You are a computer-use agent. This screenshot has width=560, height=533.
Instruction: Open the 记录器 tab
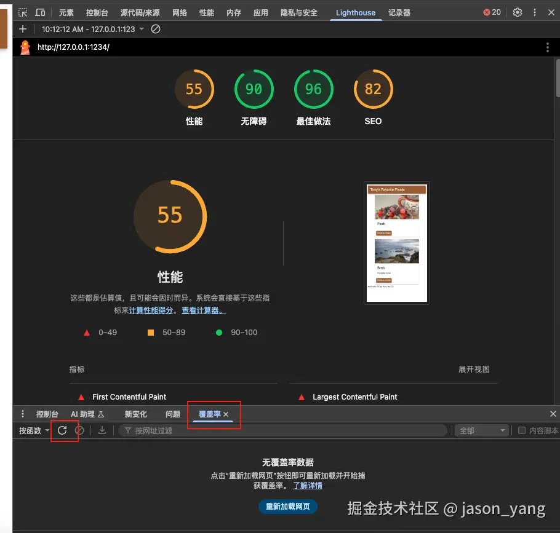(x=399, y=13)
